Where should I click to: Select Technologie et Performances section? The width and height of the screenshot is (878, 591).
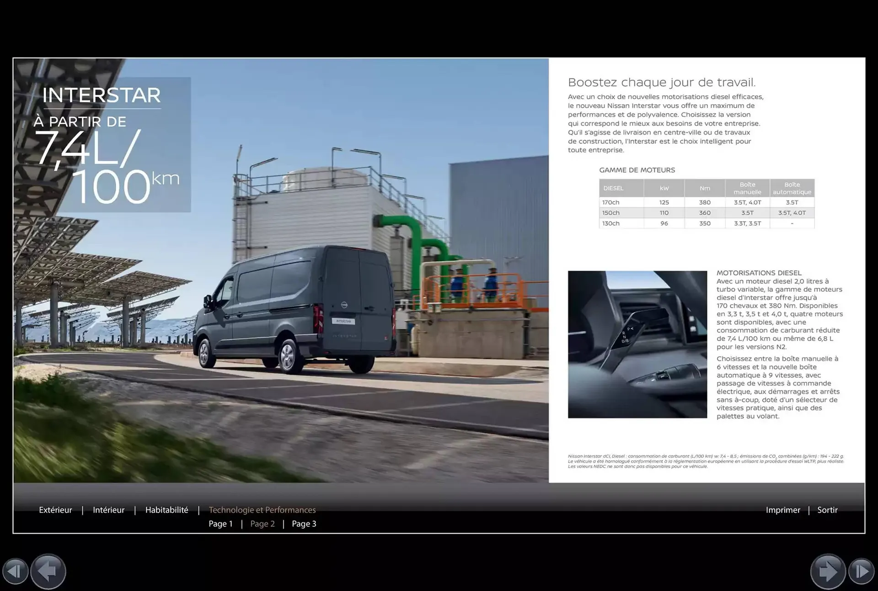(x=262, y=510)
